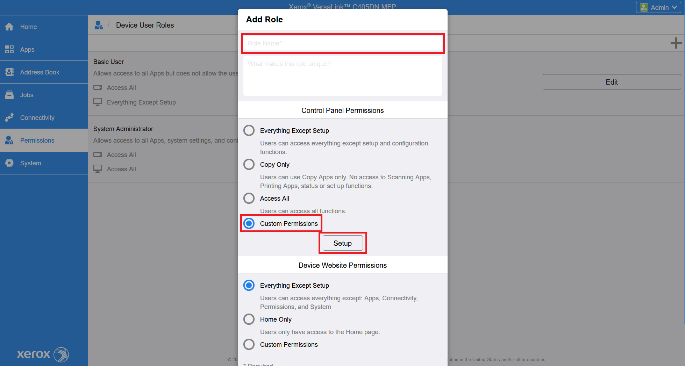
Task: Click the Permissions breadcrumb user icon
Action: click(99, 25)
